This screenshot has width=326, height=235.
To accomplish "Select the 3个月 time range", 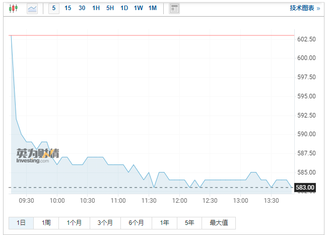I will click(x=105, y=223).
